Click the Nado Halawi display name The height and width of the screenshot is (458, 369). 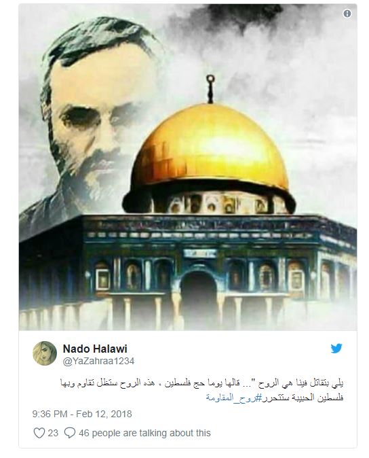(x=95, y=349)
